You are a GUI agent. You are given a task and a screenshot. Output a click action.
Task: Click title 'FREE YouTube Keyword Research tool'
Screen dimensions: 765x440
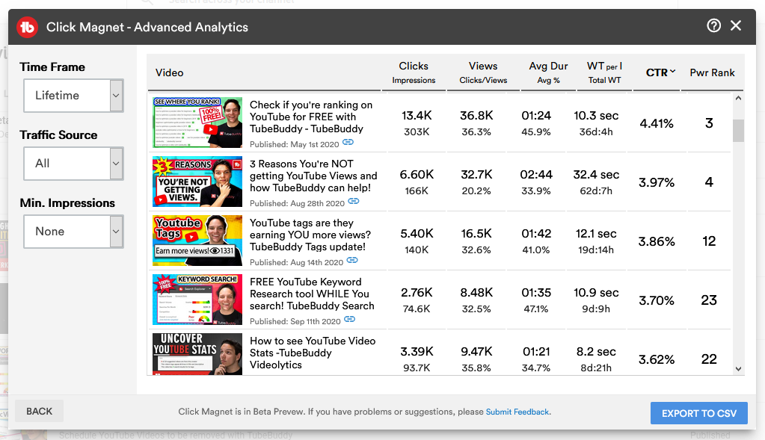(x=312, y=294)
